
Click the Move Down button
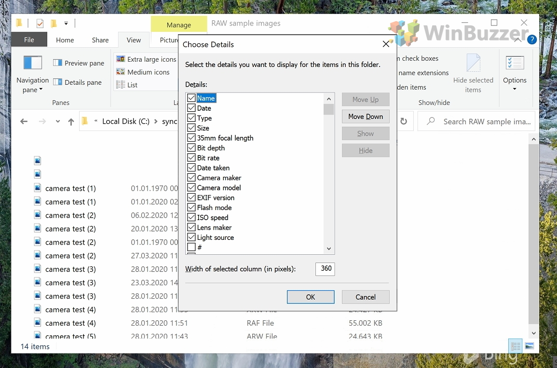click(x=366, y=117)
